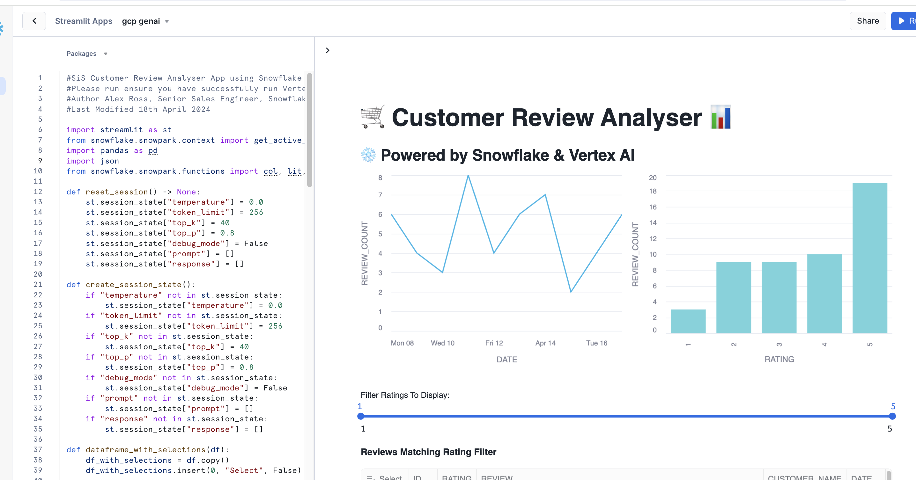This screenshot has width=916, height=480.
Task: Click the code editor vertical scrollbar
Action: click(x=309, y=130)
